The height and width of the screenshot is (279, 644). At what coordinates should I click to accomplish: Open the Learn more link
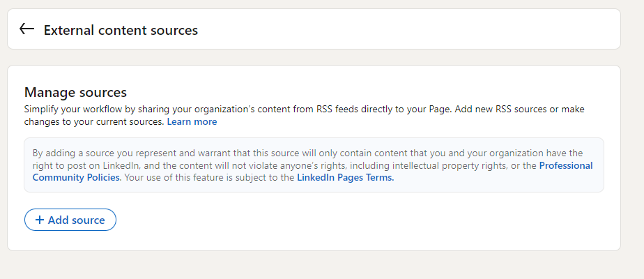[192, 121]
